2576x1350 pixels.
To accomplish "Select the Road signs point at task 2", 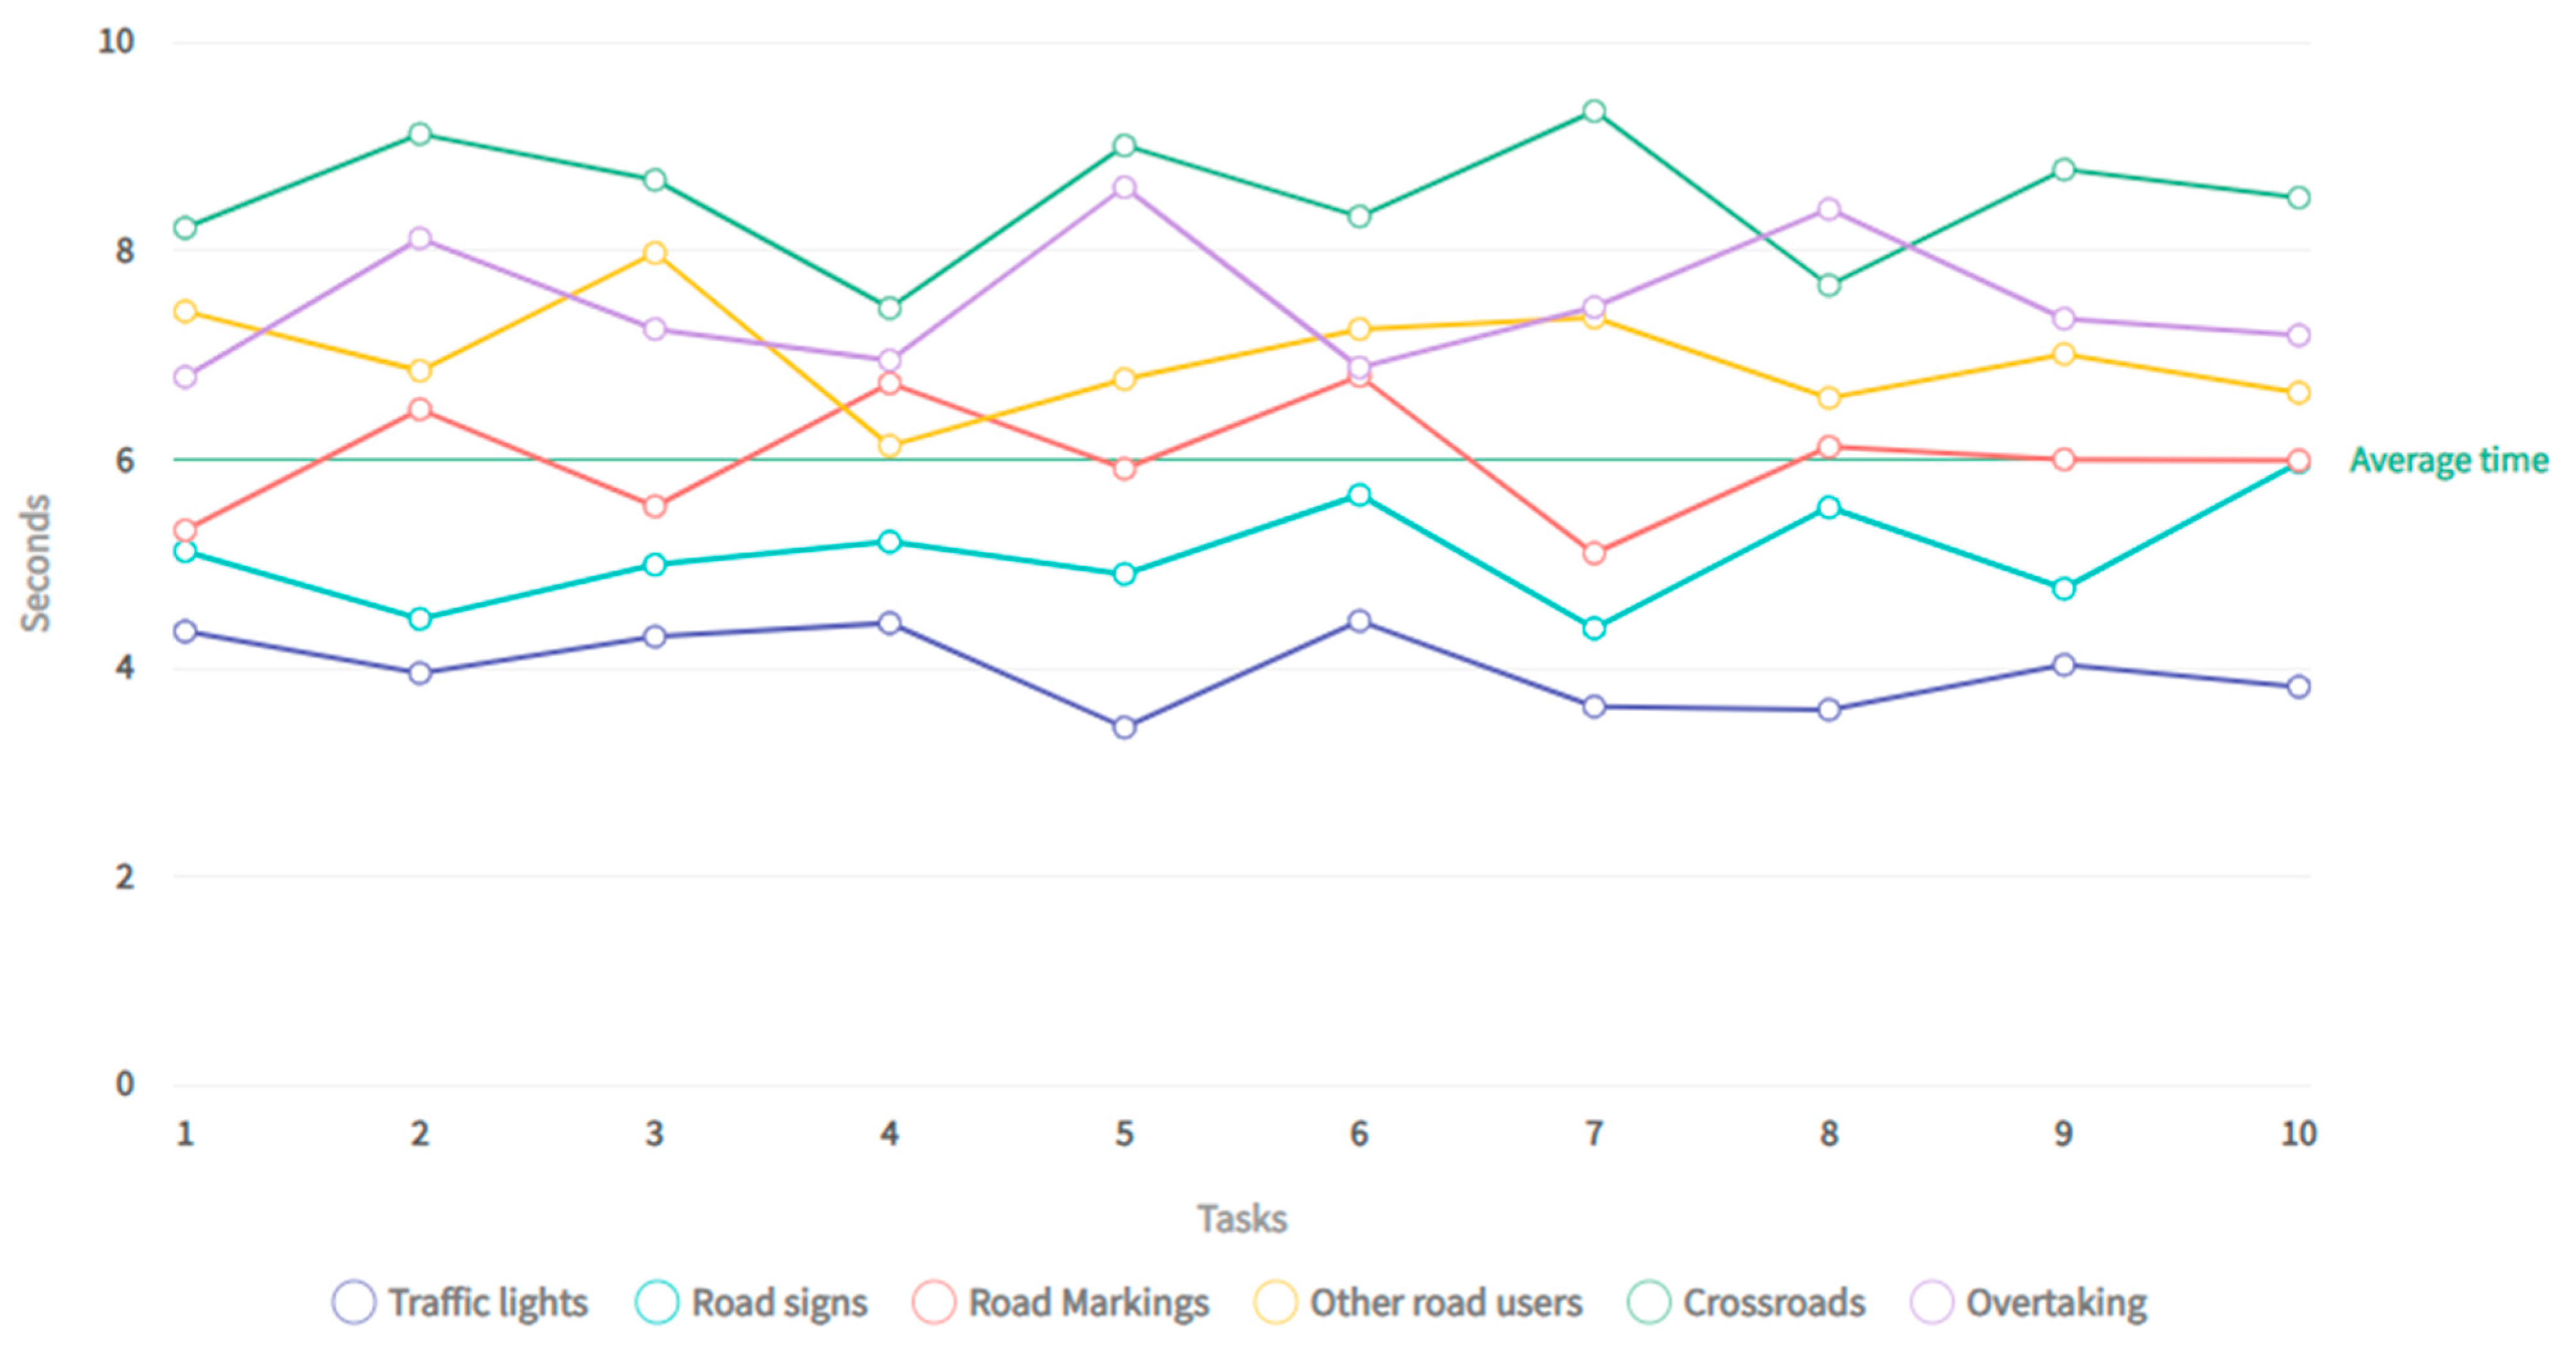I will click(x=420, y=618).
